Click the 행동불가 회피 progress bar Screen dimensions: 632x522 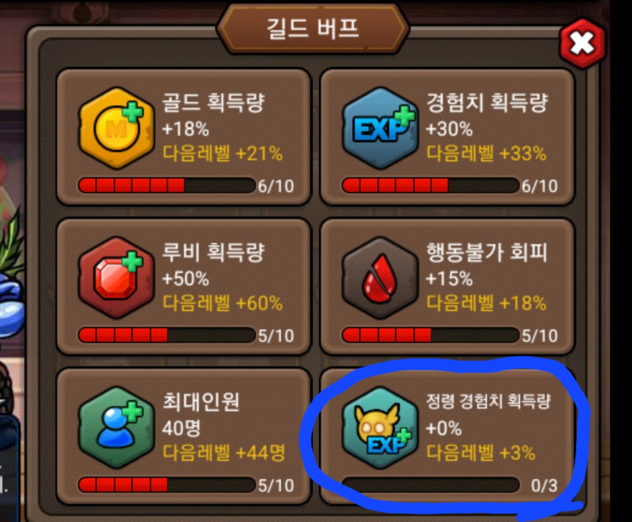pyautogui.click(x=430, y=335)
